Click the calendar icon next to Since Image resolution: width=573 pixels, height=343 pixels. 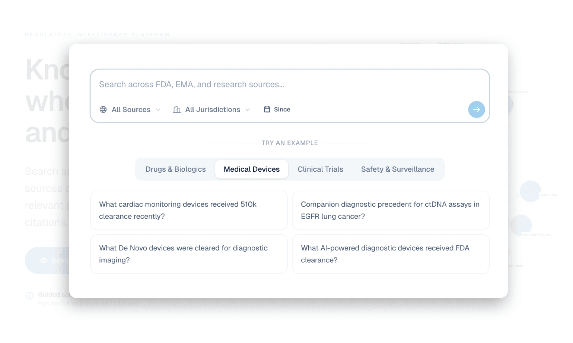pos(267,109)
